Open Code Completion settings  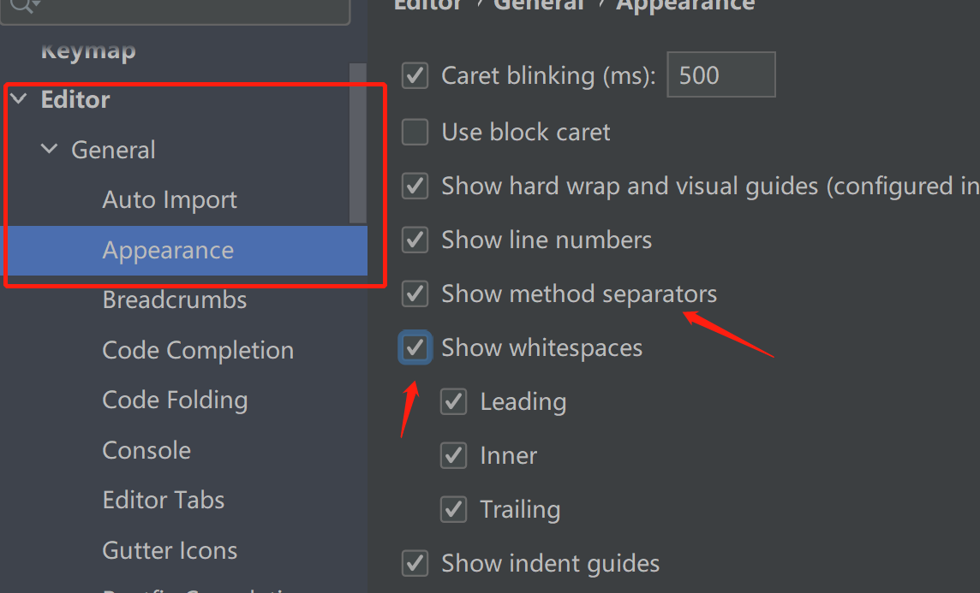point(198,351)
